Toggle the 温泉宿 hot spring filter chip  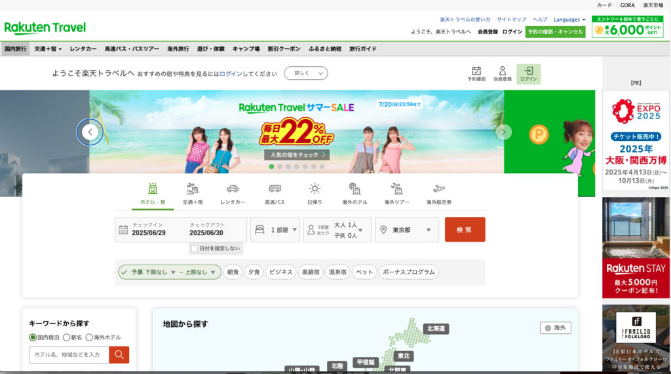point(337,272)
